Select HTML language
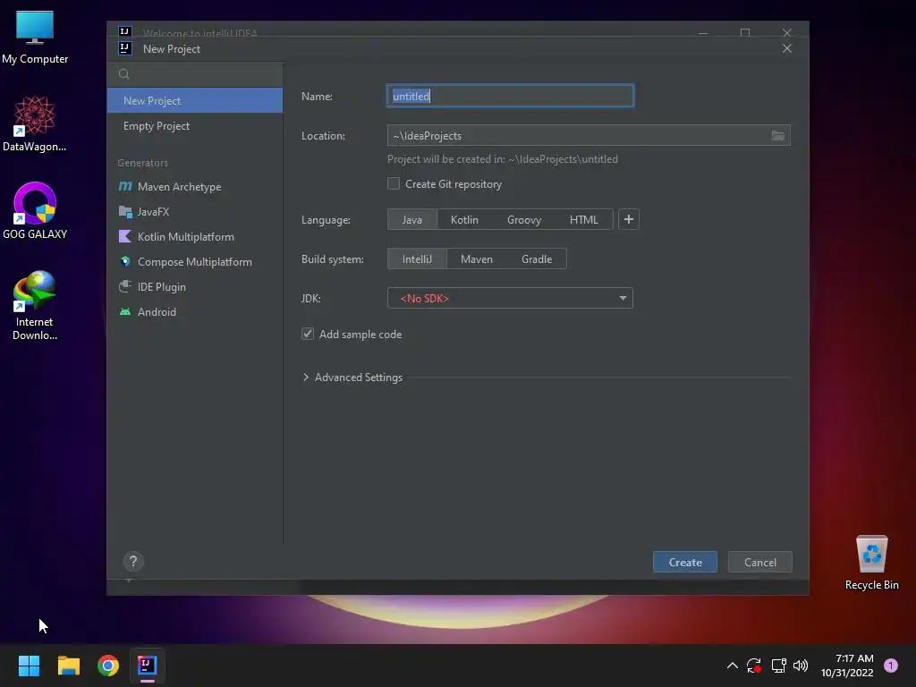The width and height of the screenshot is (916, 687). tap(583, 220)
